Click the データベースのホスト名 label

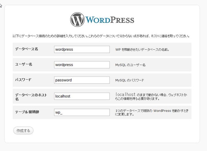pos(31,96)
